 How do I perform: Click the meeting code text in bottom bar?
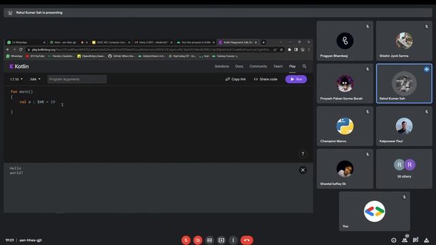pyautogui.click(x=31, y=240)
